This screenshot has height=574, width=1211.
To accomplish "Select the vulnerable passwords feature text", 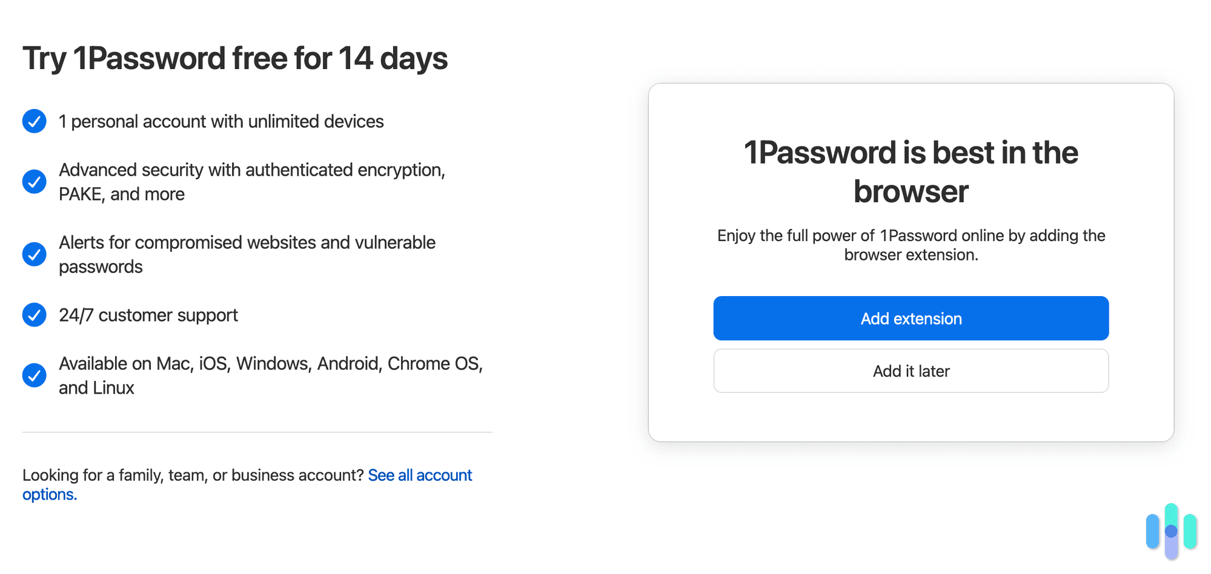I will 247,254.
